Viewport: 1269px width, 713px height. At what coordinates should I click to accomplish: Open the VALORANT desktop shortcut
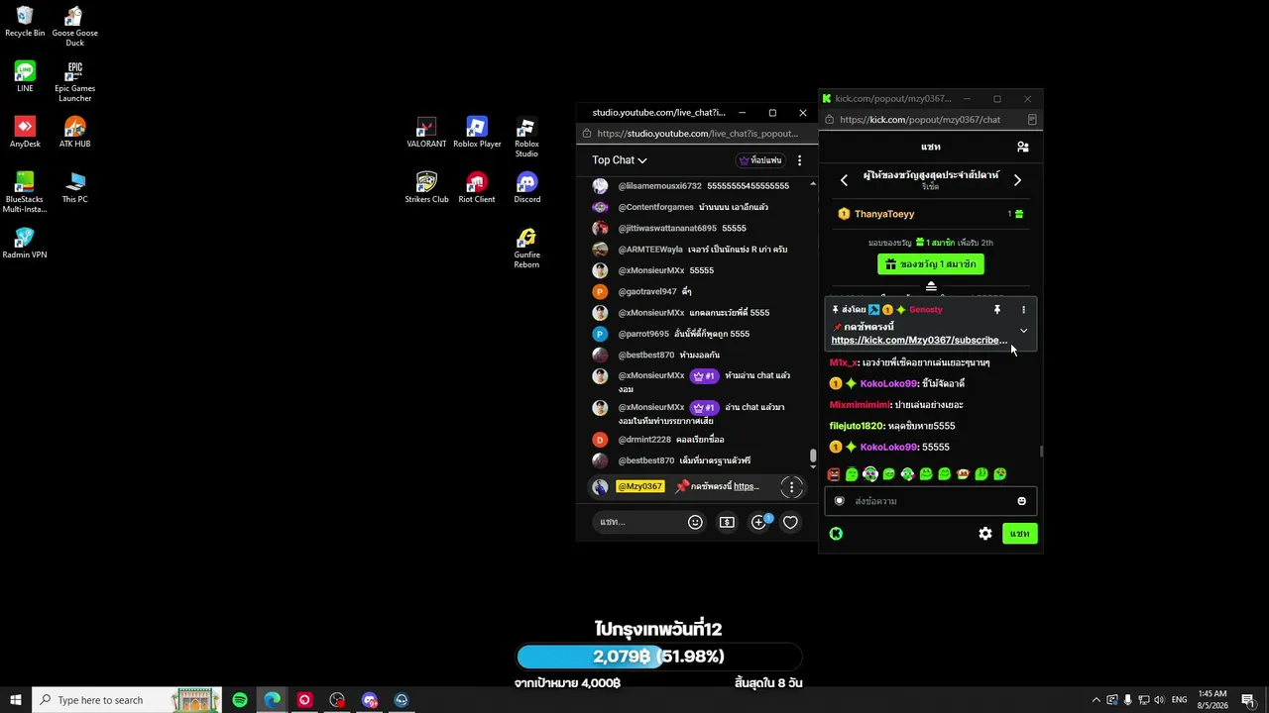point(426,134)
